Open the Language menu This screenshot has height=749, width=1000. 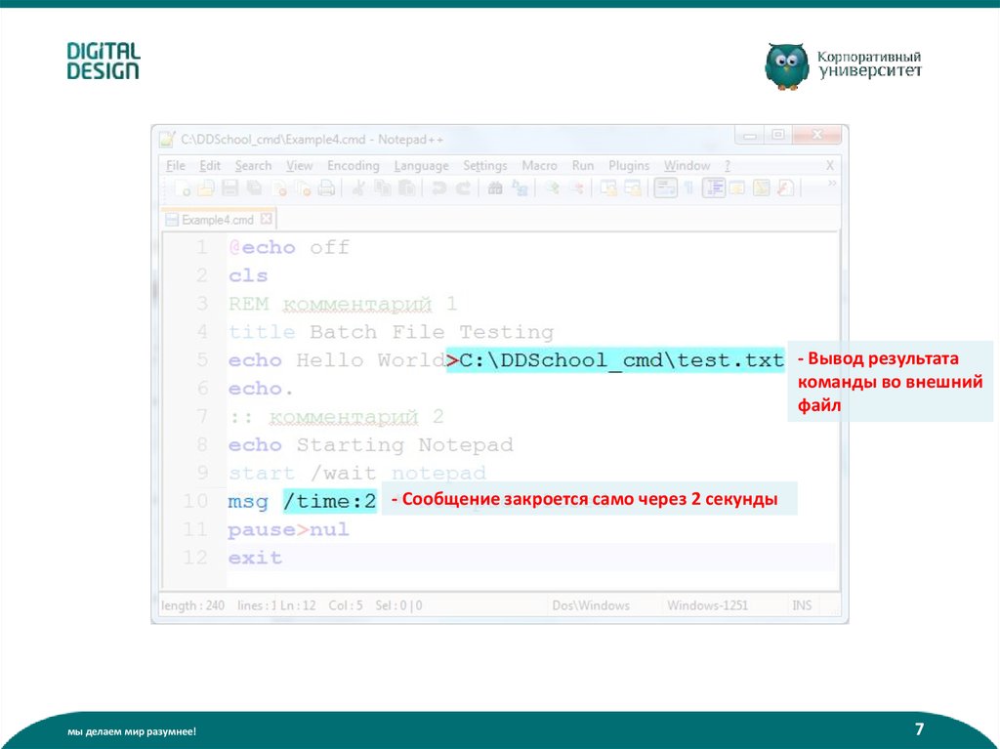(x=421, y=166)
